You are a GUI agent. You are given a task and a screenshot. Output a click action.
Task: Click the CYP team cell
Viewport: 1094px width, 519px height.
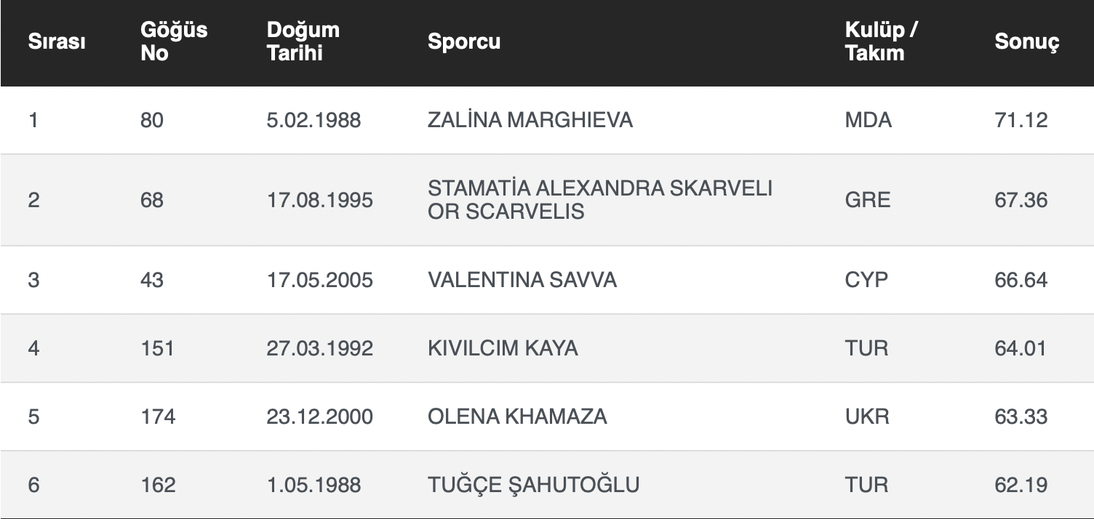click(x=866, y=280)
